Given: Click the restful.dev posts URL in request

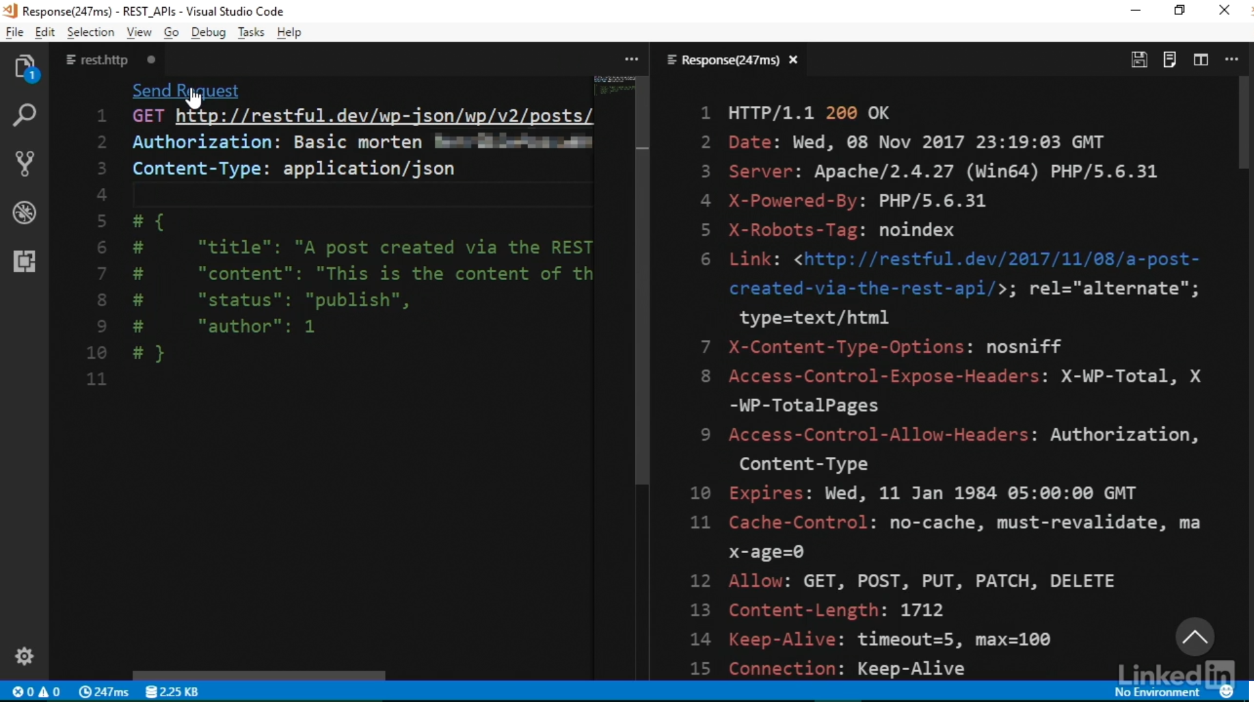Looking at the screenshot, I should 384,116.
